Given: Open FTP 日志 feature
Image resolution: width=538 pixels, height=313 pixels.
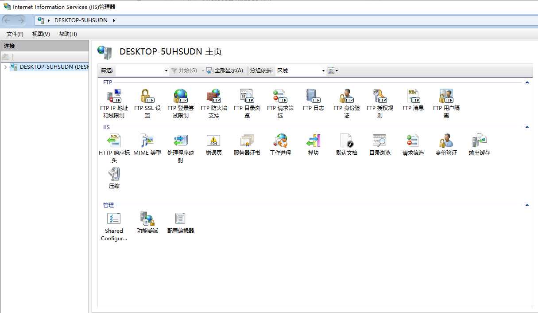Looking at the screenshot, I should pyautogui.click(x=313, y=100).
